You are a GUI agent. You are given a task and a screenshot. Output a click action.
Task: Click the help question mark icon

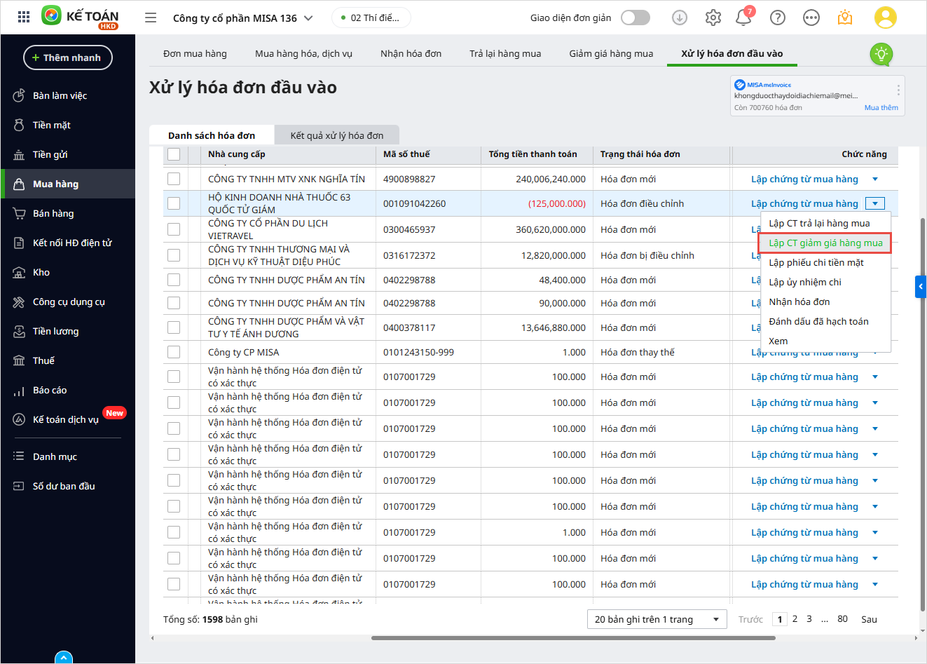click(778, 18)
